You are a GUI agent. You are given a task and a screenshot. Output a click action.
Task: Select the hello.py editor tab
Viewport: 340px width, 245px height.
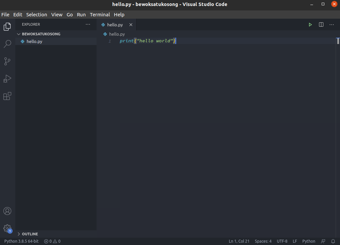pyautogui.click(x=115, y=24)
